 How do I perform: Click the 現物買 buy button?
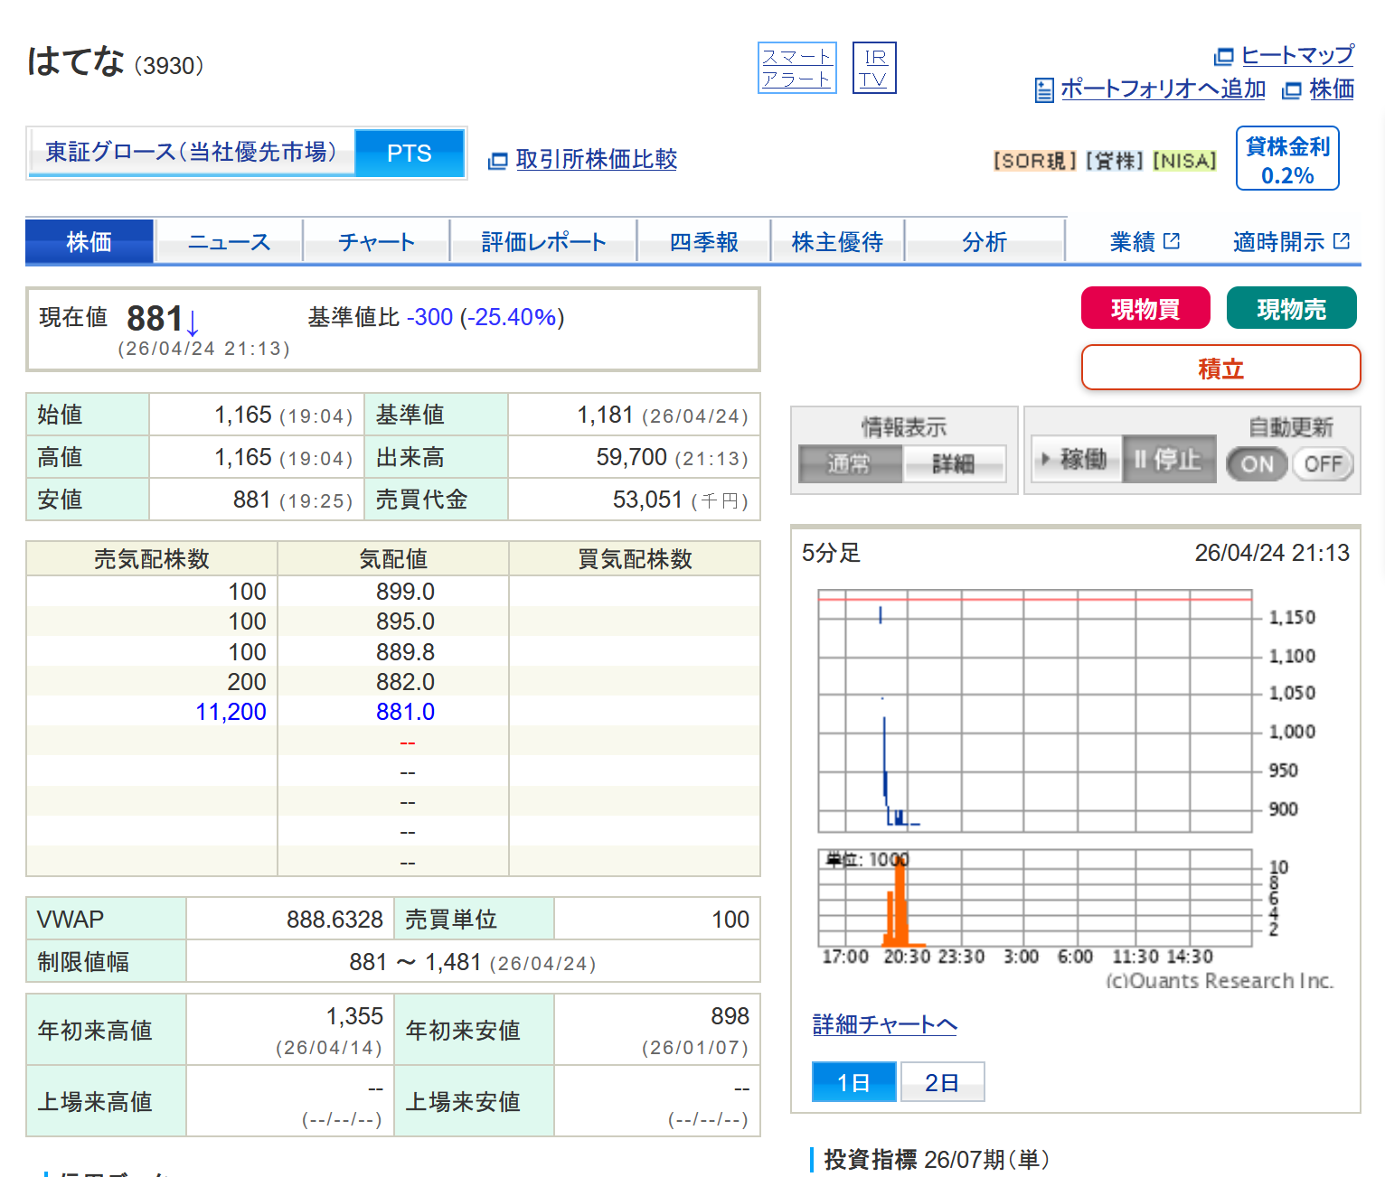click(x=1145, y=309)
